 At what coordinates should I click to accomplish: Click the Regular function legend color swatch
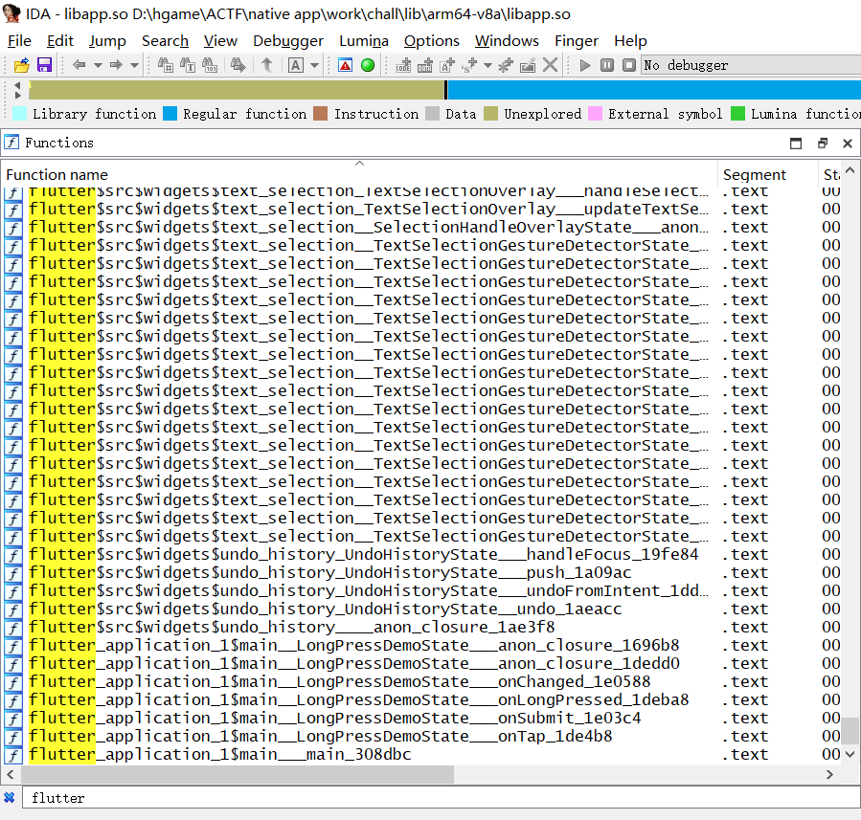point(170,114)
